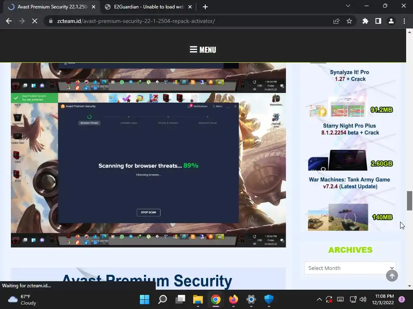Stop loading the page
413x309 pixels.
click(35, 21)
